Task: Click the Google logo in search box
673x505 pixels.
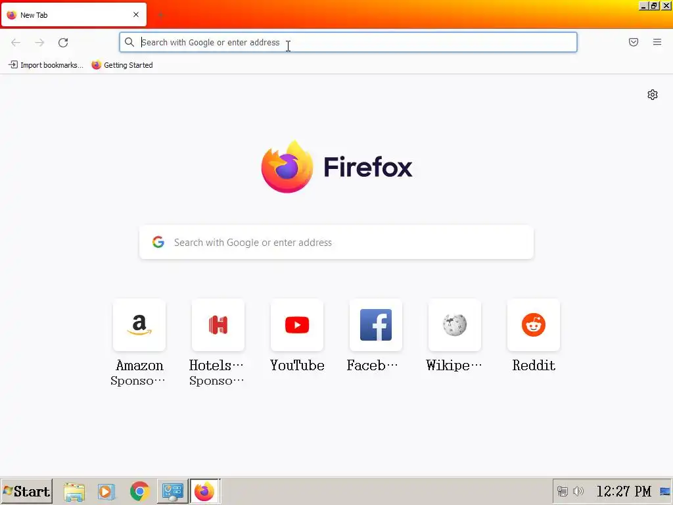Action: point(158,242)
